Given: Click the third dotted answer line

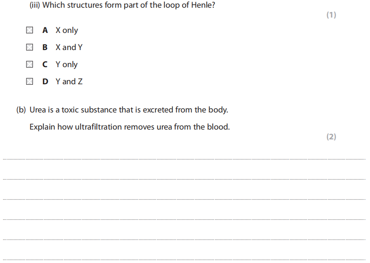Looking at the screenshot, I should [184, 199].
